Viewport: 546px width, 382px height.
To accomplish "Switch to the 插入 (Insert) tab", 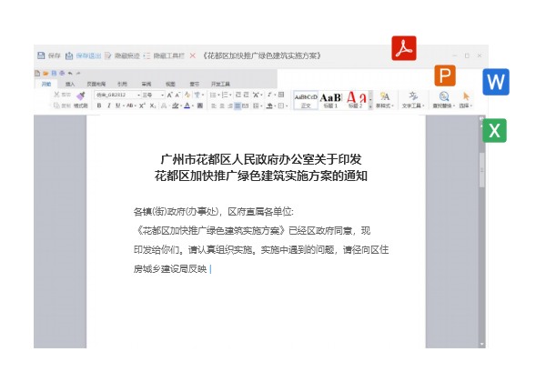I will (x=70, y=83).
